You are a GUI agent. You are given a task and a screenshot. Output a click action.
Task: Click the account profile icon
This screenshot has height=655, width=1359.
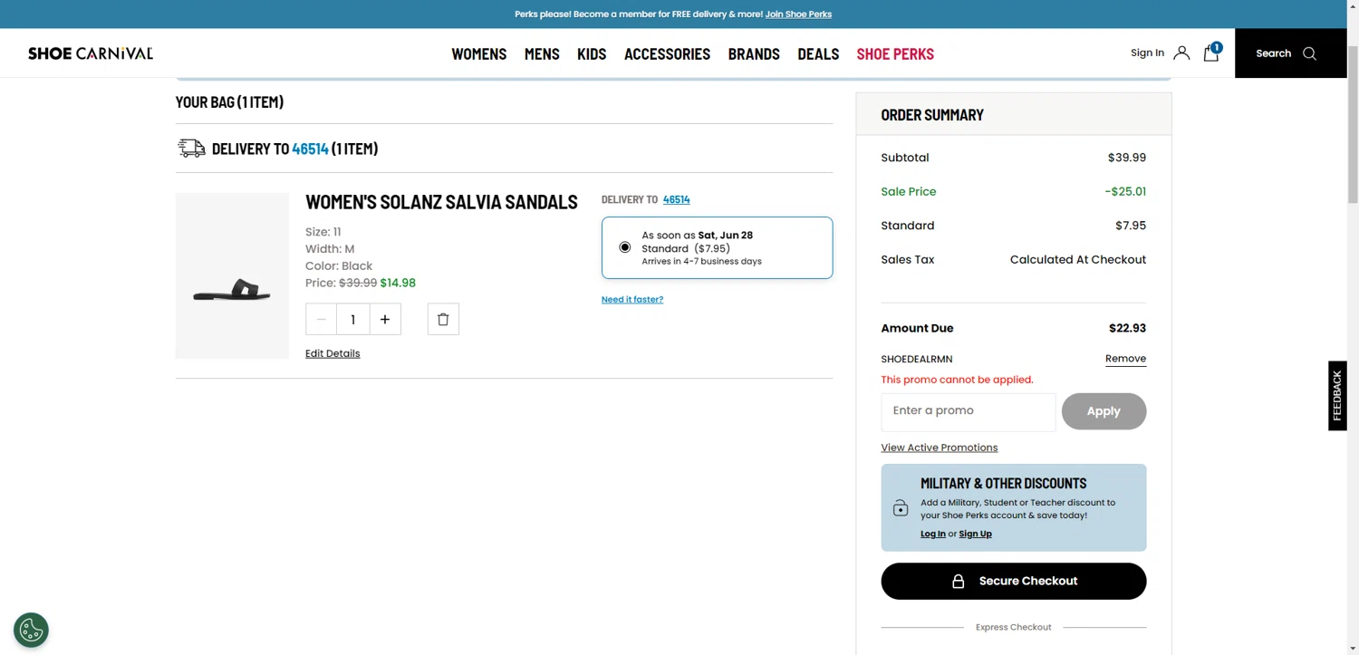pos(1181,53)
